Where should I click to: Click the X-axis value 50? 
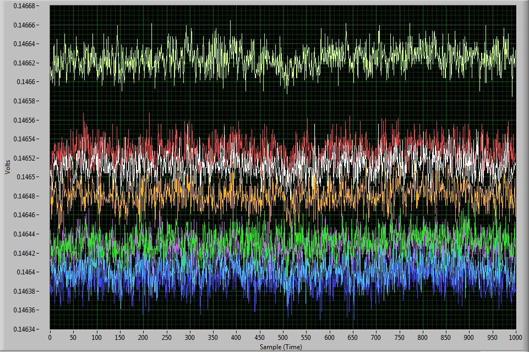pos(73,337)
